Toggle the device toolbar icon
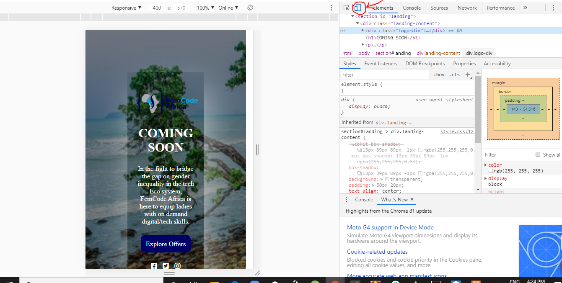This screenshot has height=283, width=562. click(x=357, y=8)
